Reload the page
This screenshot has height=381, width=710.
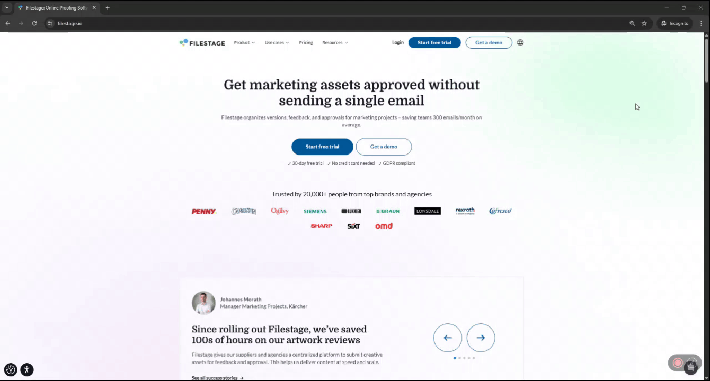coord(34,23)
